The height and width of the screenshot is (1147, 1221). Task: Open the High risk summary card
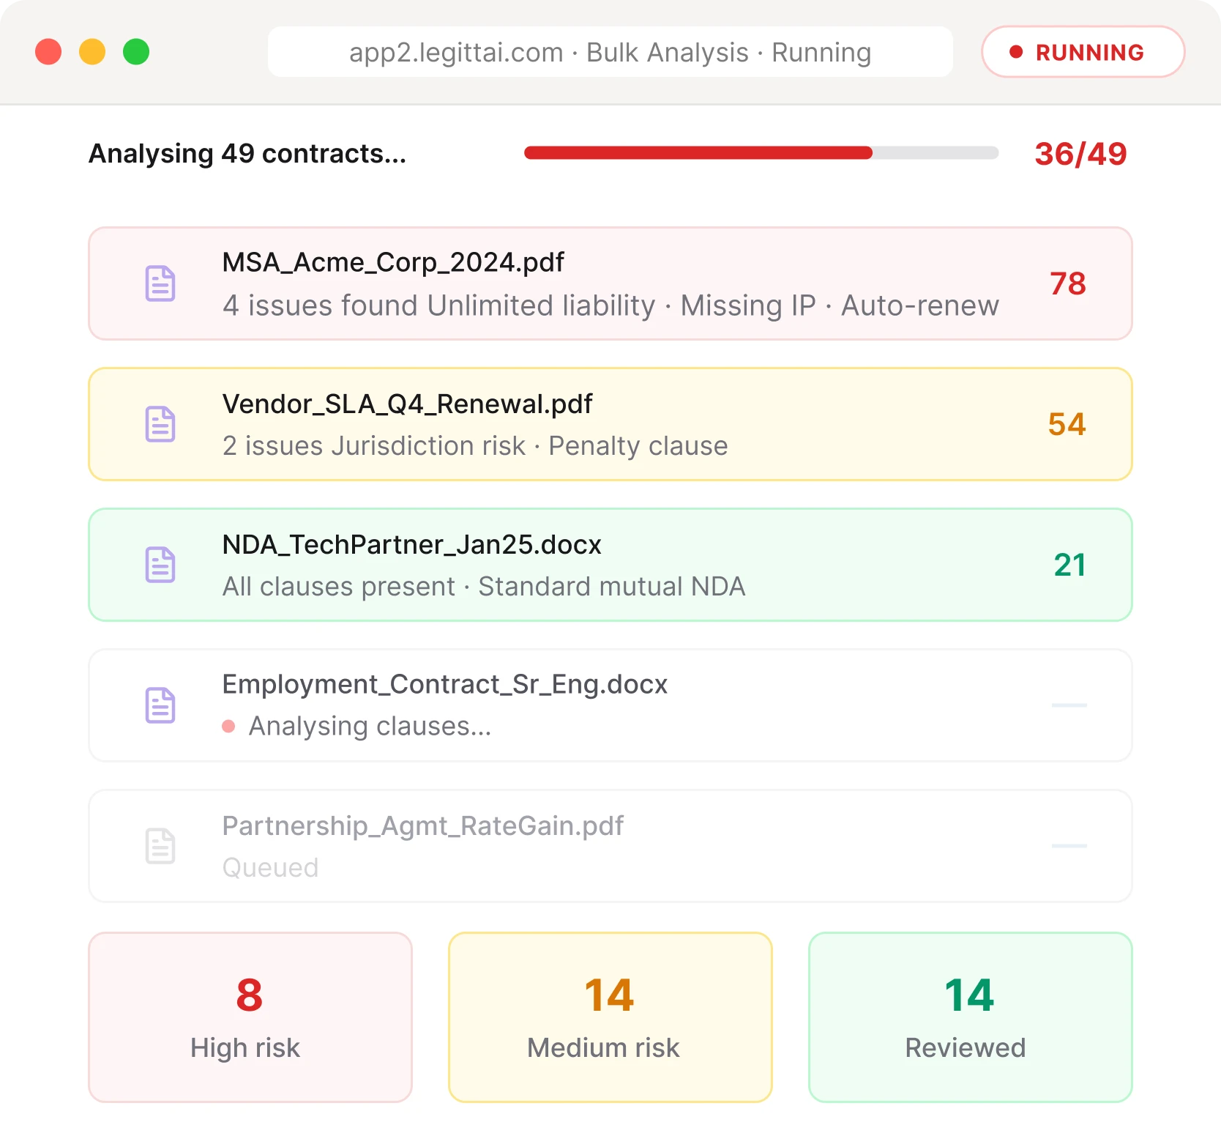pos(249,1017)
